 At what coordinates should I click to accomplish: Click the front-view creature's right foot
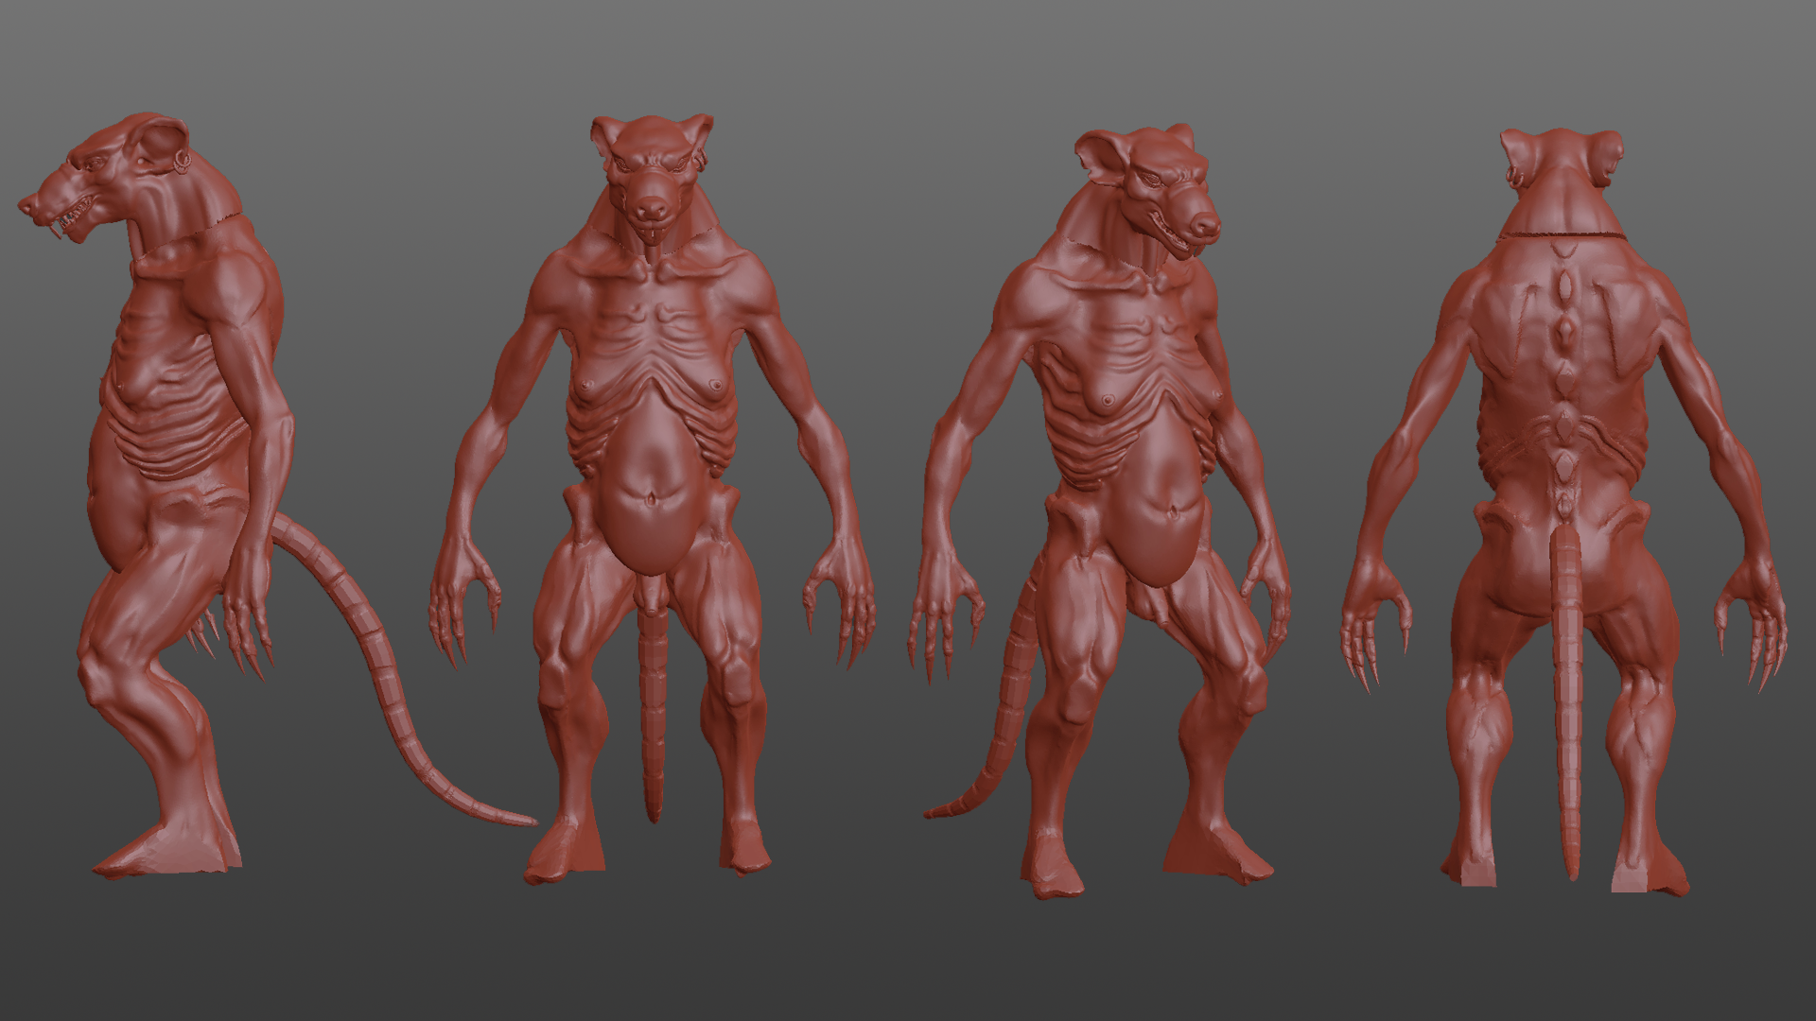(x=744, y=844)
